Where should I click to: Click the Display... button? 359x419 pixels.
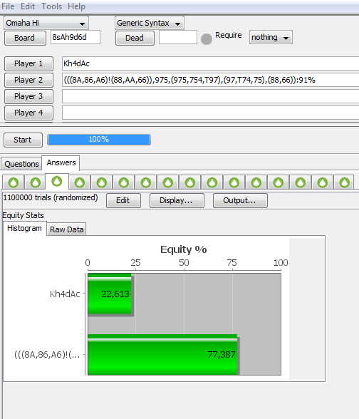coord(177,200)
